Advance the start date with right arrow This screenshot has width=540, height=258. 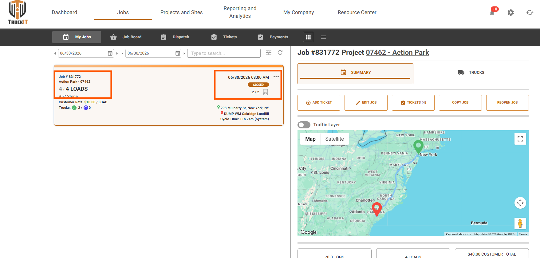[117, 53]
